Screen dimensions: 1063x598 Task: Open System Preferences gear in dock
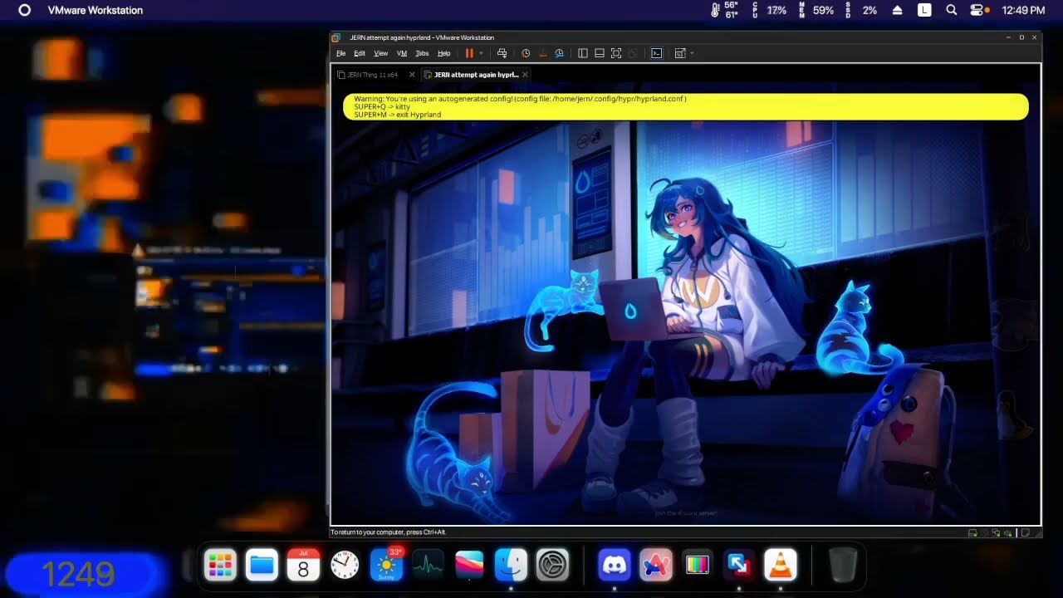coord(552,566)
